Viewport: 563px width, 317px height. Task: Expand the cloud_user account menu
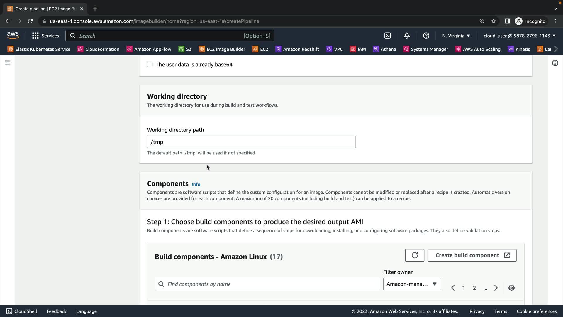(519, 36)
